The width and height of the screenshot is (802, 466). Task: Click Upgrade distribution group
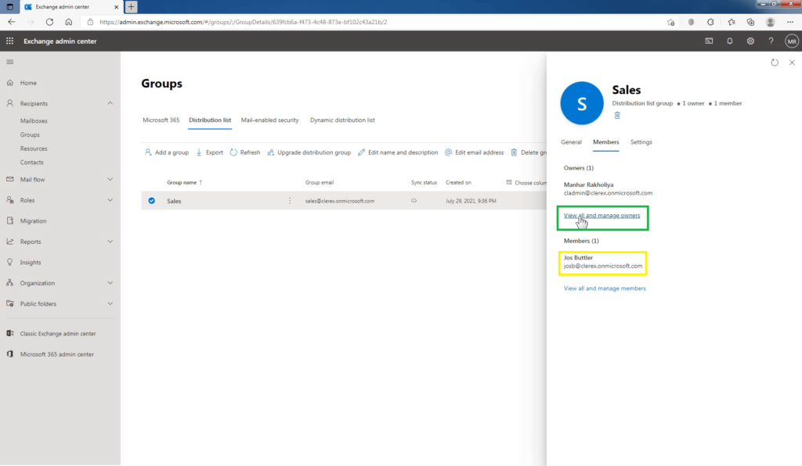point(309,152)
